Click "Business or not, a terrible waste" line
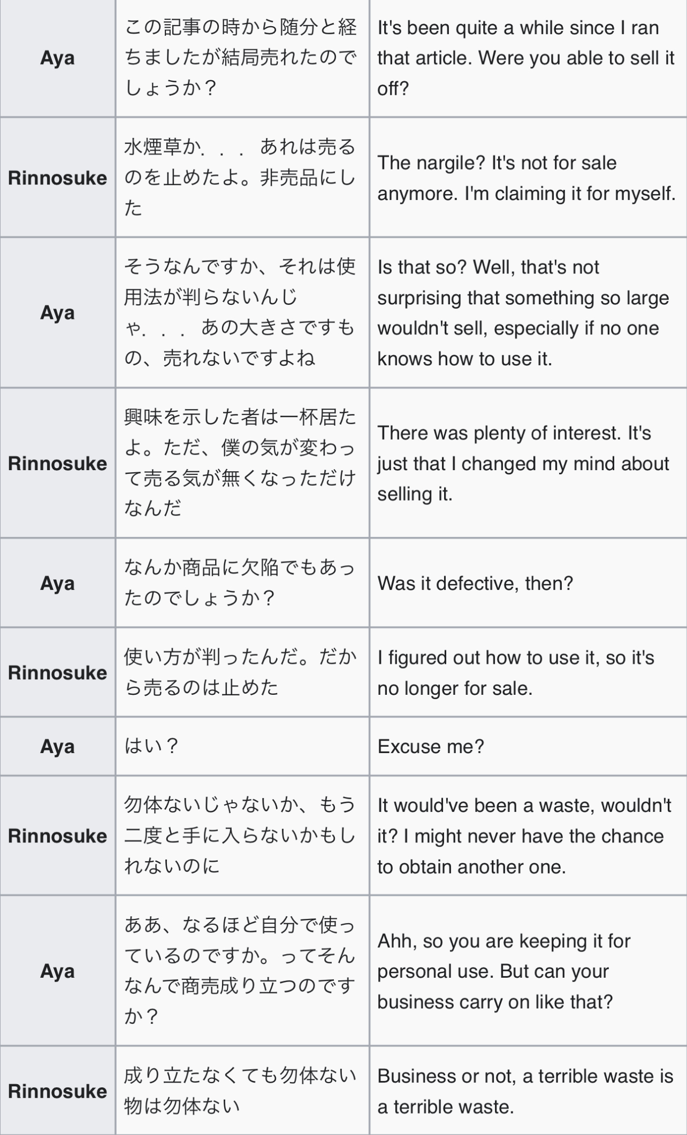 [x=525, y=1091]
